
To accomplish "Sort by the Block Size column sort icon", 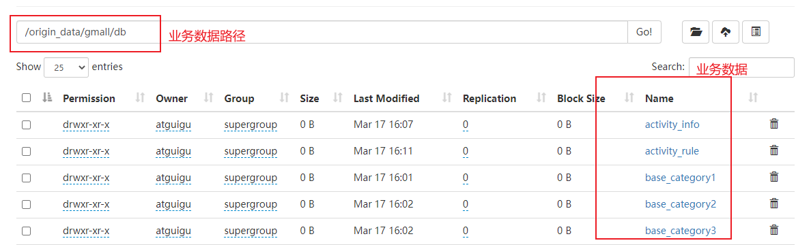I will click(629, 98).
